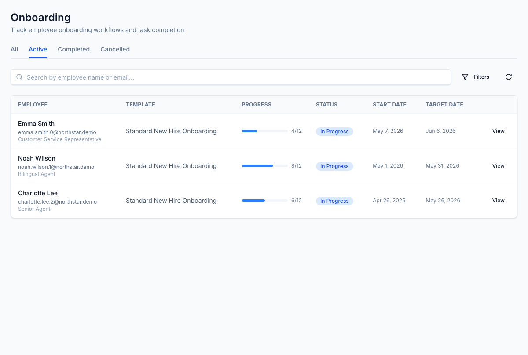Click Charlotte Lee's Standard New Hire Onboarding template
528x355 pixels.
171,201
